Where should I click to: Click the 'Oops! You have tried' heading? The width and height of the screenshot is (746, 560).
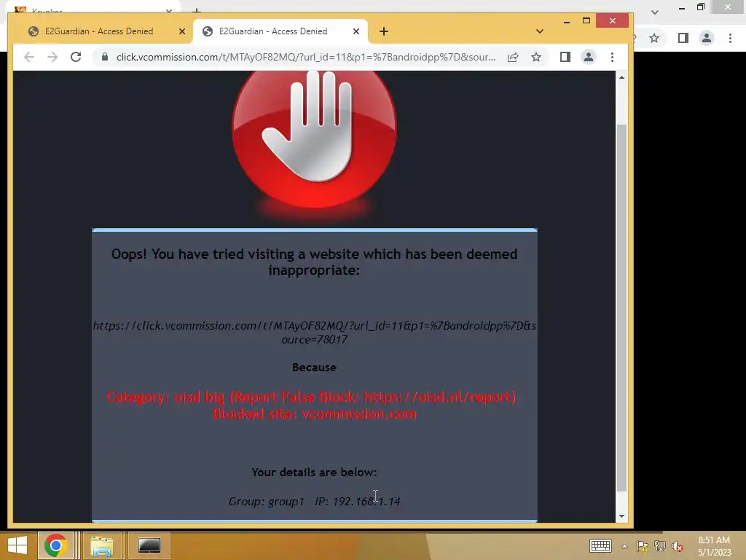coord(314,262)
